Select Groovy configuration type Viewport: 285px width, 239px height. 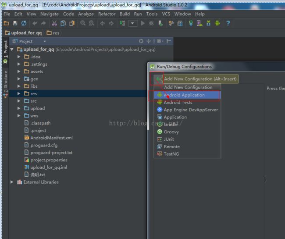point(187,132)
